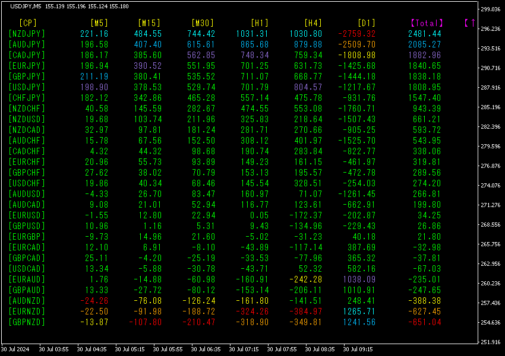Image resolution: width=505 pixels, height=356 pixels.
Task: Click NZDJPY H1 value 1031.31
Action: point(252,34)
